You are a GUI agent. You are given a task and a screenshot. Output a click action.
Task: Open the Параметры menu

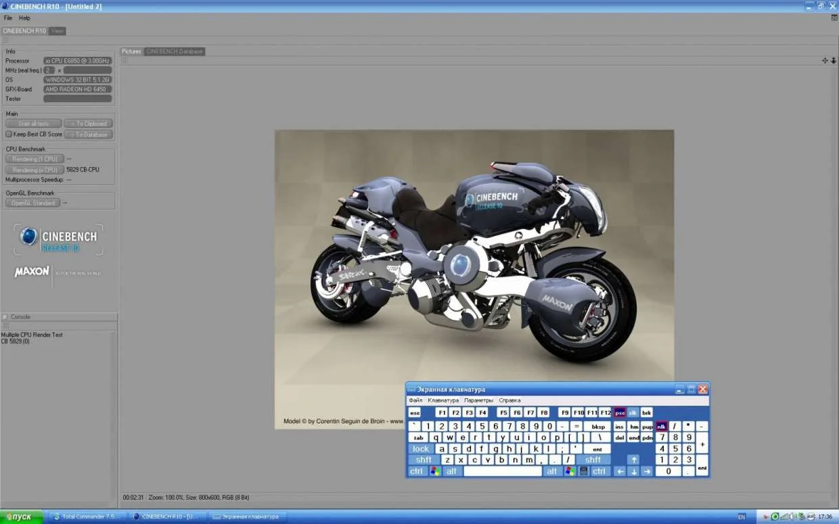(478, 400)
